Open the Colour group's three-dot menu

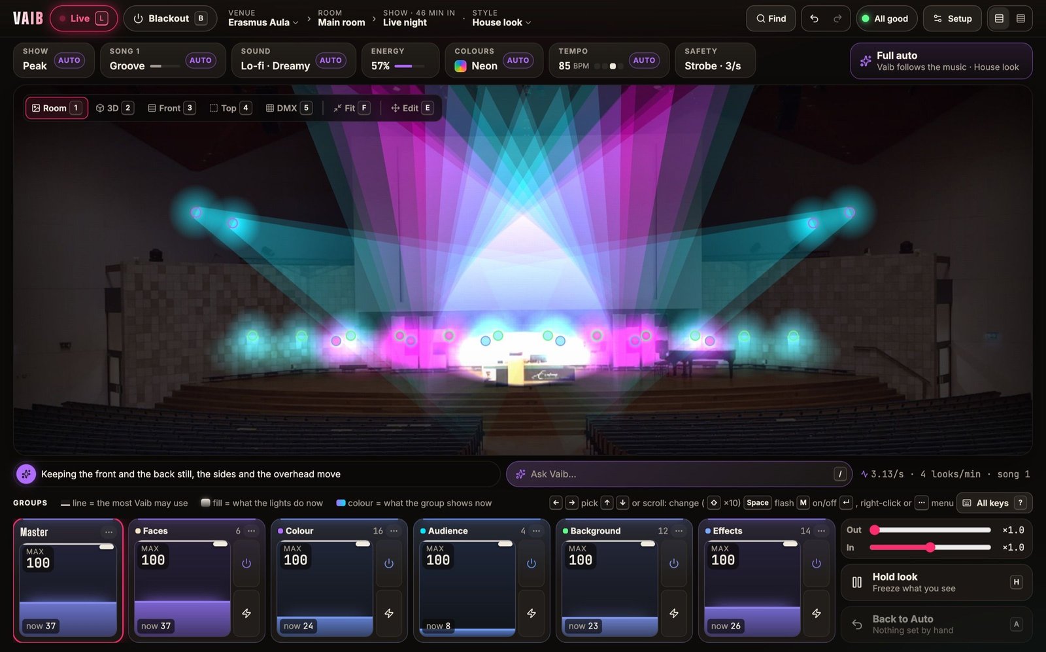tap(394, 530)
